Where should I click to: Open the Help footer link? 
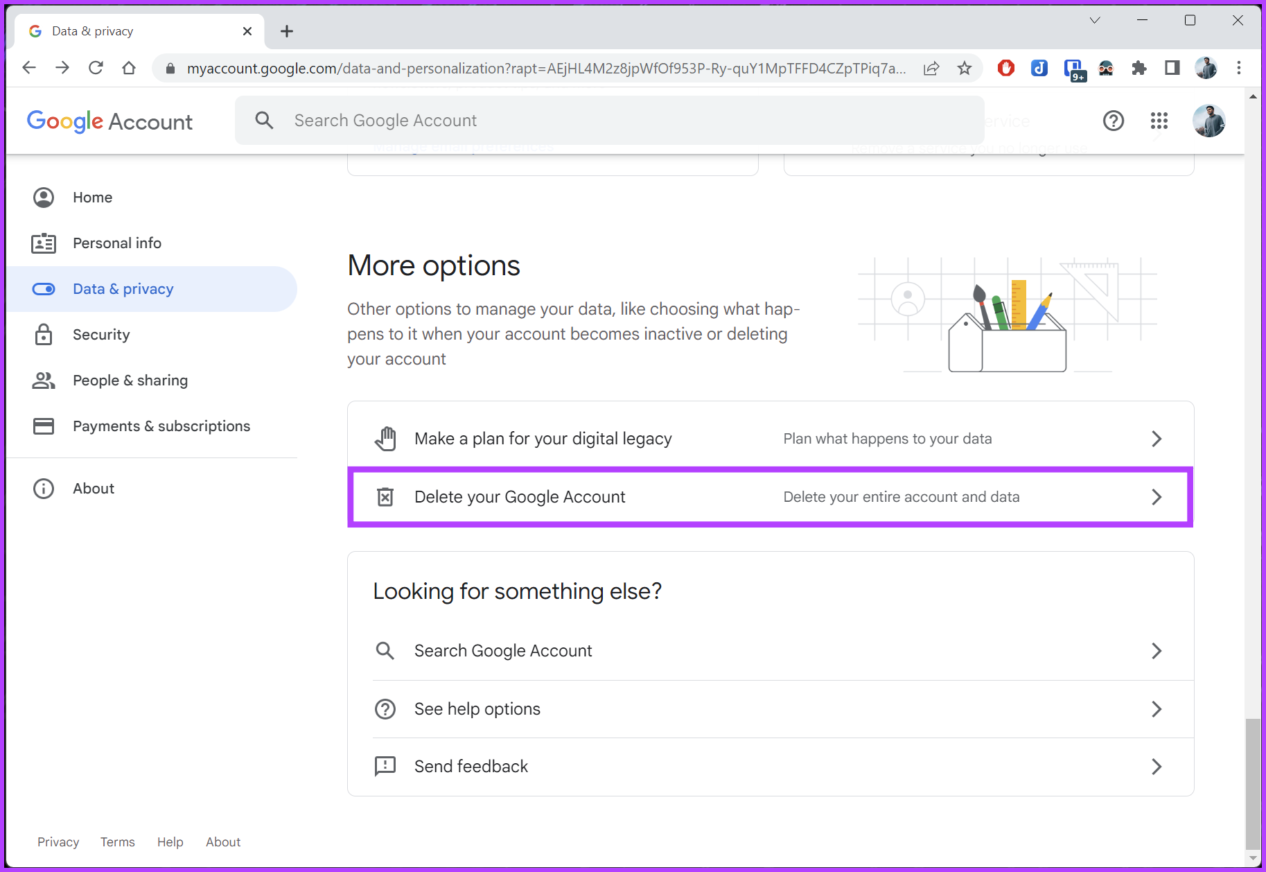[x=170, y=842]
